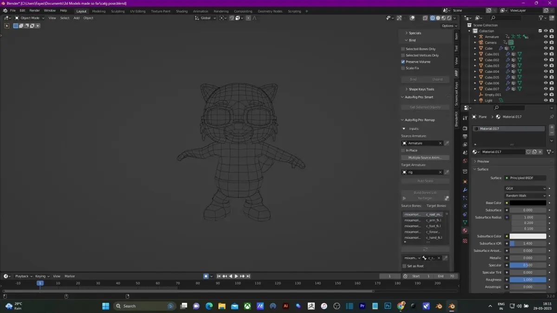Select material preview shading icon

pos(444,18)
